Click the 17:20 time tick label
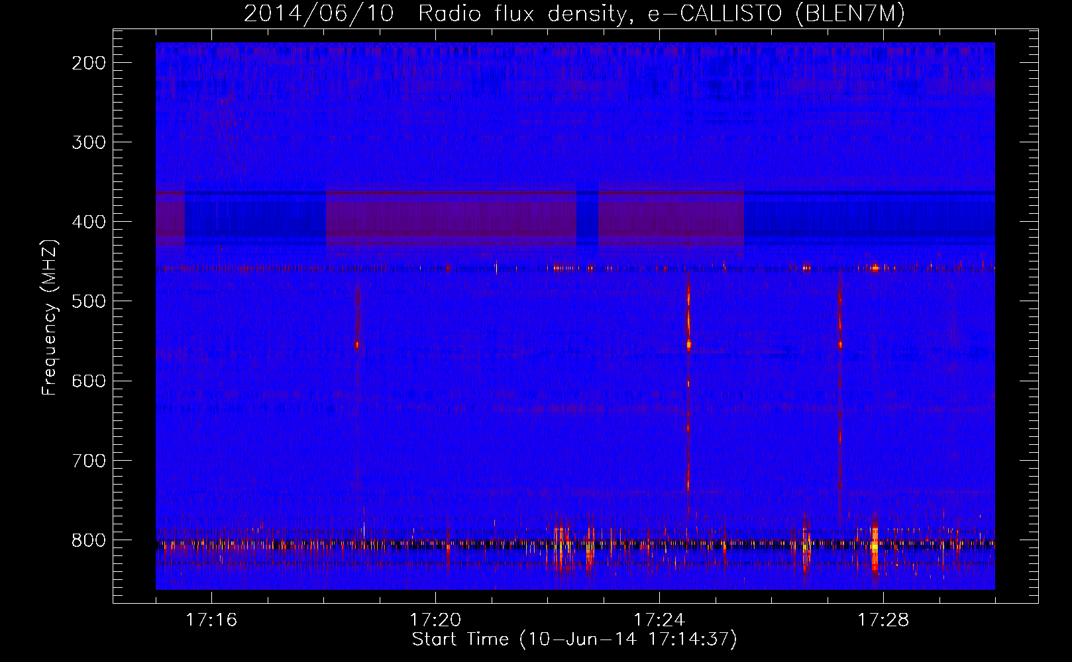Image resolution: width=1072 pixels, height=662 pixels. click(435, 620)
